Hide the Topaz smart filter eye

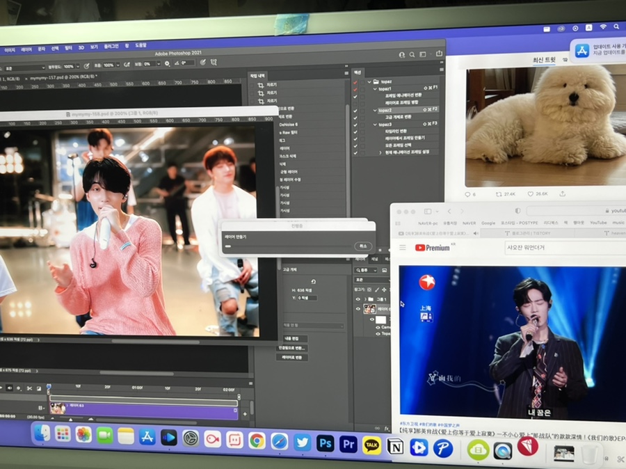(378, 333)
